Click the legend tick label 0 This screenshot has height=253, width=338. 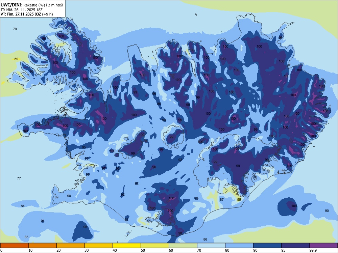[x=1, y=250]
